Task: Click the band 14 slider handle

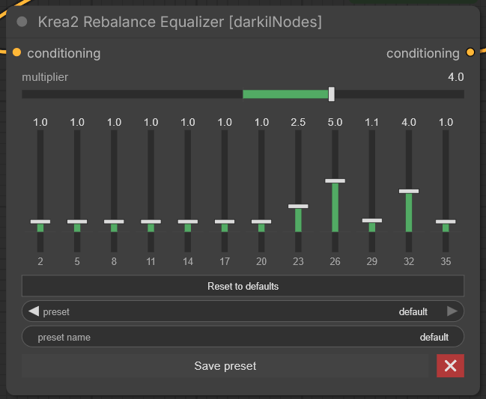Action: tap(188, 222)
